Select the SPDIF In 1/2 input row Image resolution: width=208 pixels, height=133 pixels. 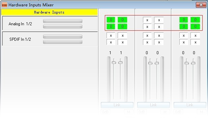pos(50,39)
